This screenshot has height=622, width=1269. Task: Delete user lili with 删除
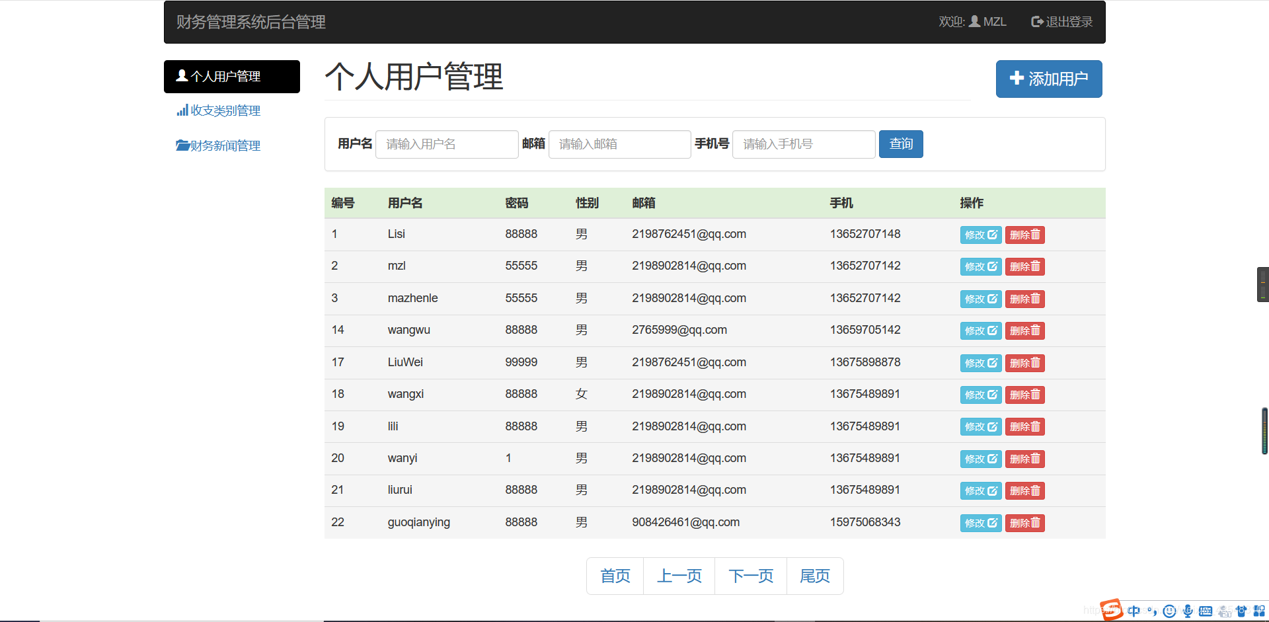pos(1025,426)
